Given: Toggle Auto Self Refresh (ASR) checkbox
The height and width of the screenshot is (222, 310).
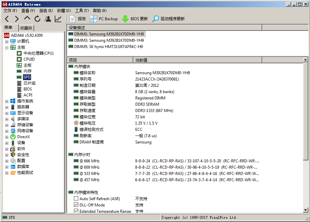Looking at the screenshot, I should (x=76, y=198).
